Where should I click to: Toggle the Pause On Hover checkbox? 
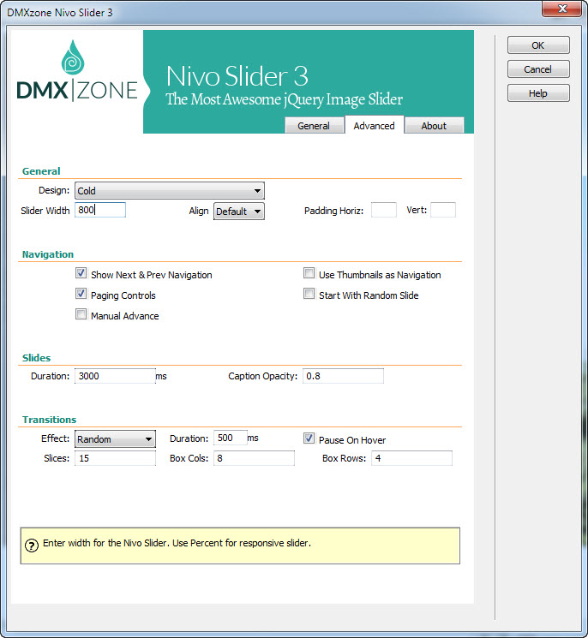(309, 438)
